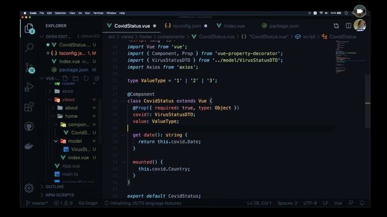Click Collapse Folders icon in explorer
Image resolution: width=387 pixels, height=217 pixels.
coord(97,78)
